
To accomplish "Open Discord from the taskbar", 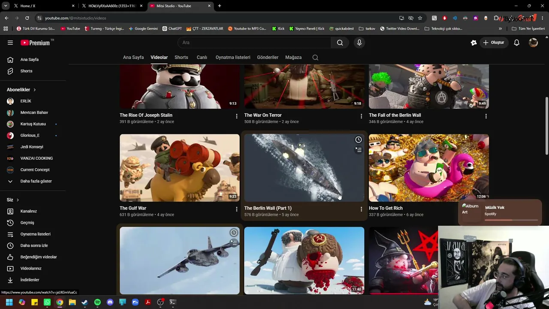I will coord(110,302).
